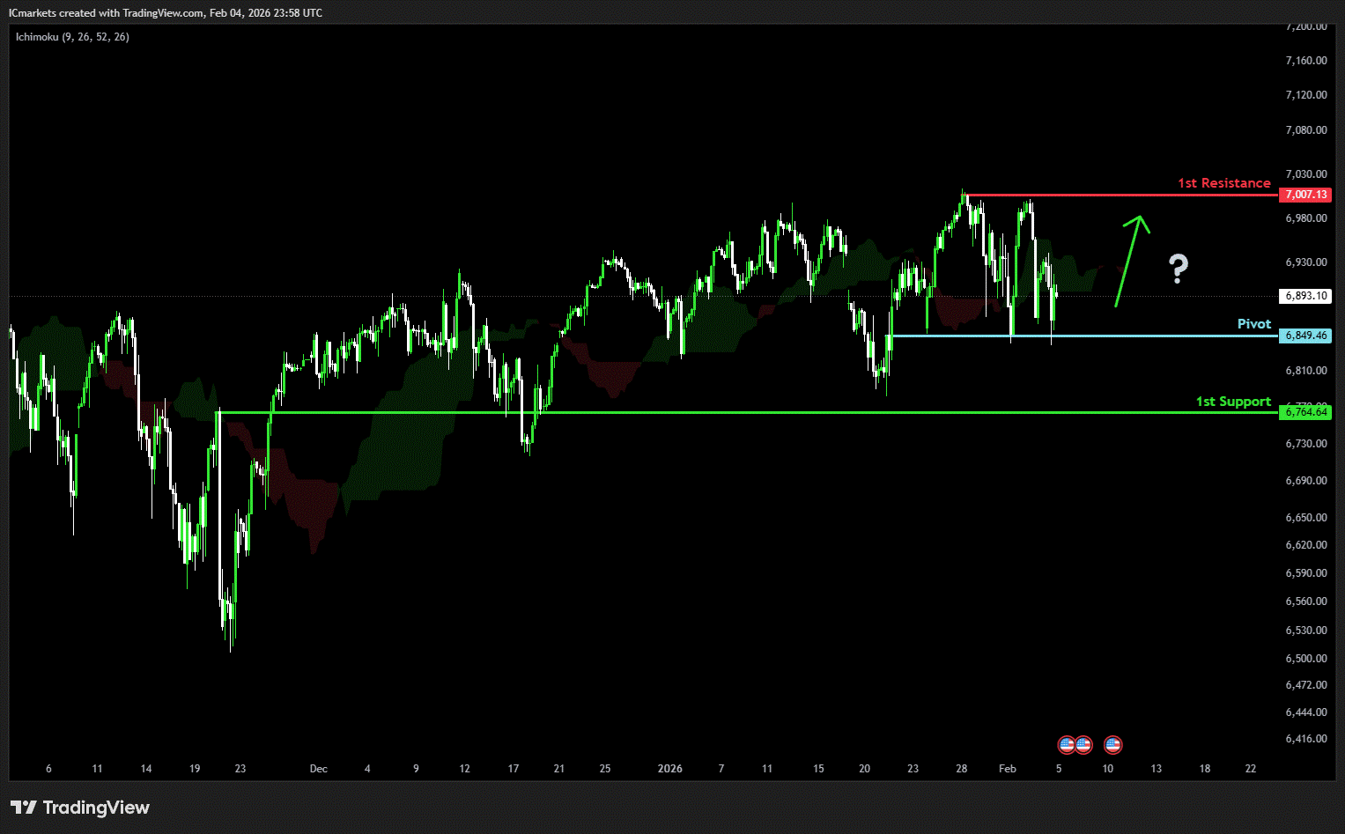Click the '2026' marker on time axis
The image size is (1345, 834).
pos(669,769)
